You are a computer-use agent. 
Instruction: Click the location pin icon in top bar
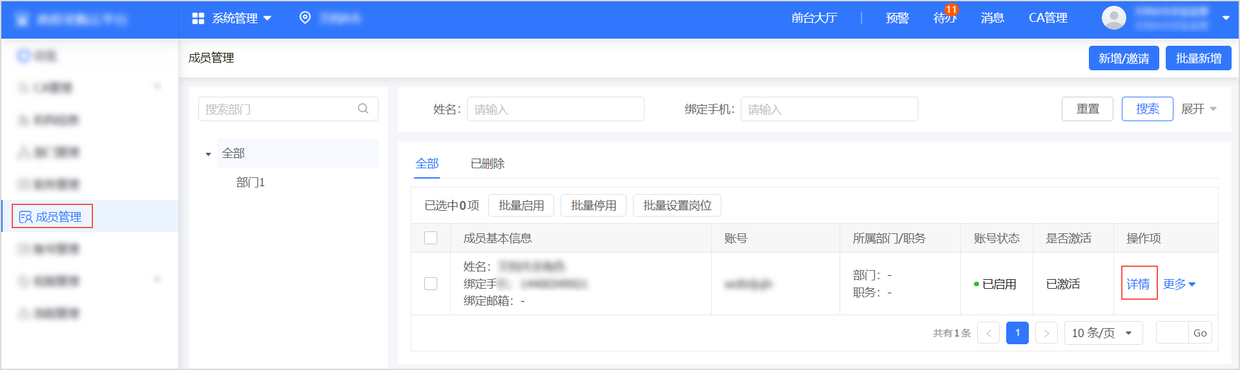[305, 18]
